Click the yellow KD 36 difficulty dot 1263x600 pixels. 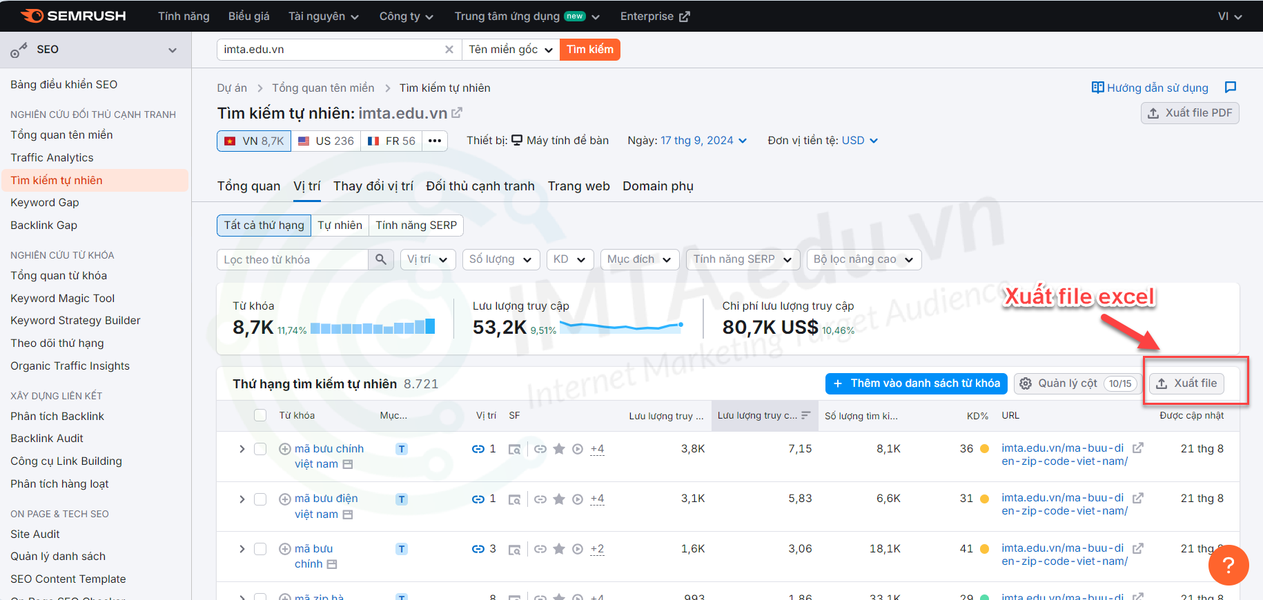[x=985, y=449]
